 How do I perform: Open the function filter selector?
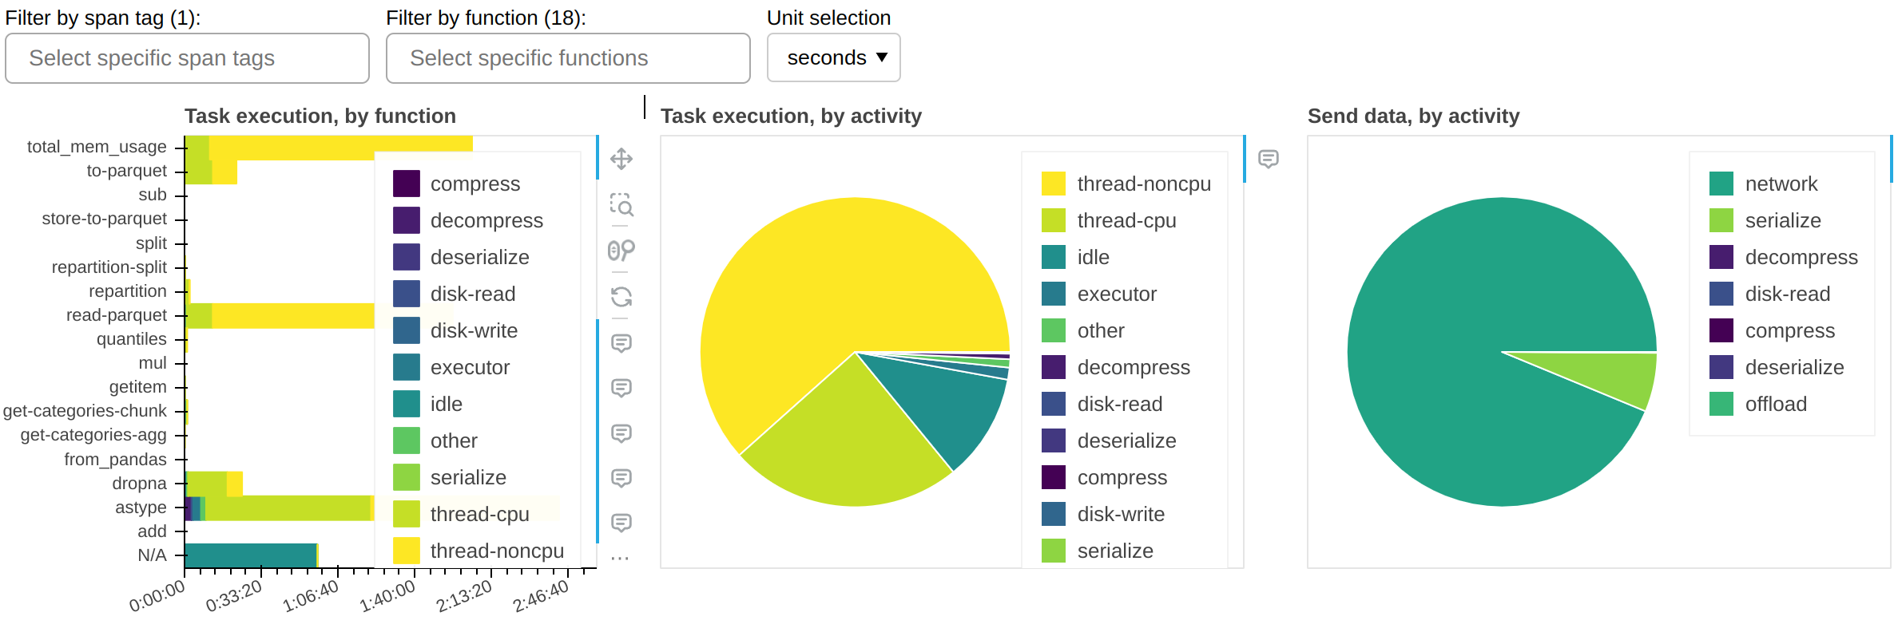pos(568,57)
